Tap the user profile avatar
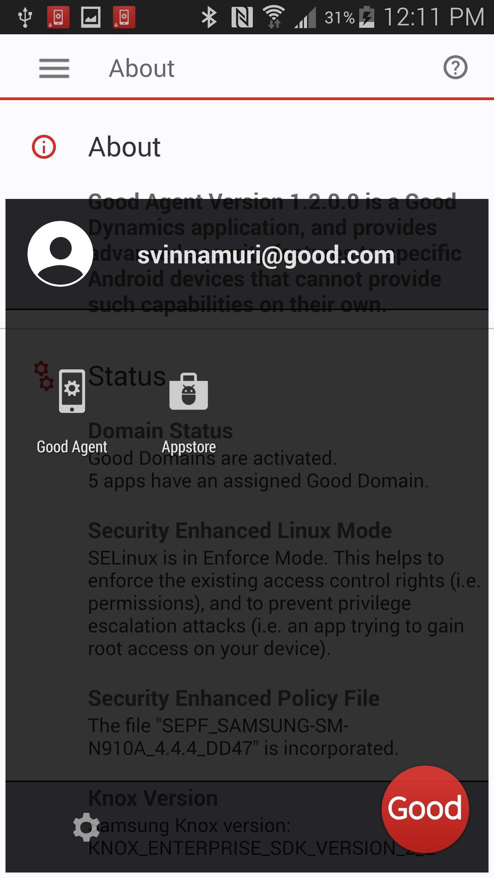This screenshot has width=494, height=878. pos(60,253)
